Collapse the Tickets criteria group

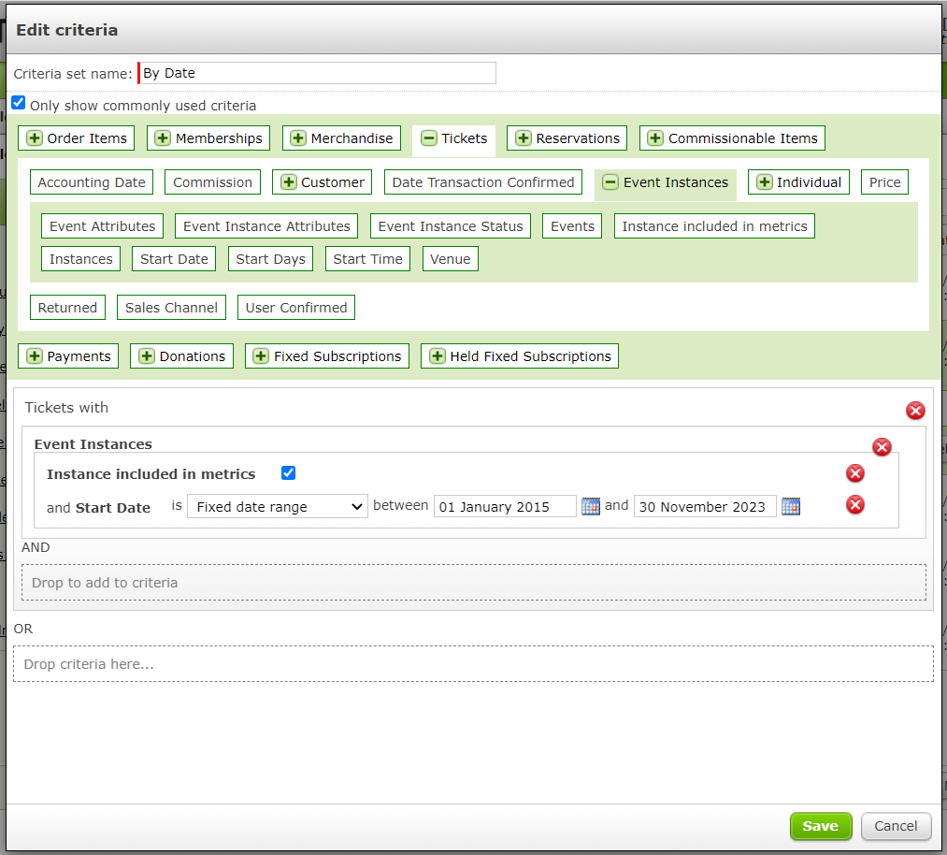[453, 138]
